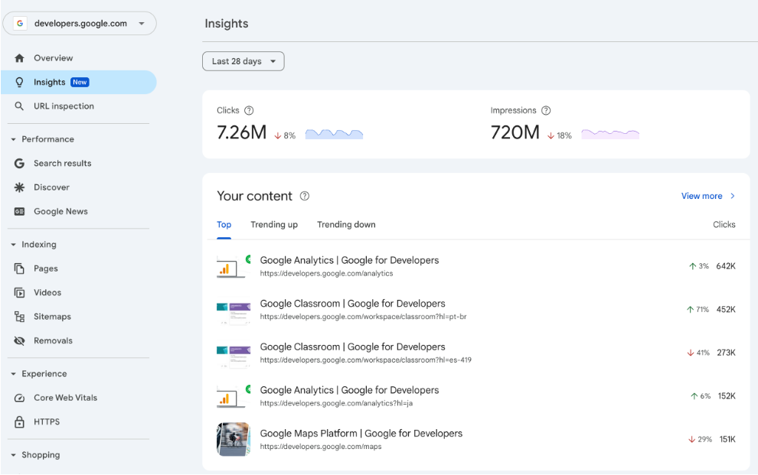The image size is (758, 475).
Task: Click the help icon beside Impressions
Action: 546,111
